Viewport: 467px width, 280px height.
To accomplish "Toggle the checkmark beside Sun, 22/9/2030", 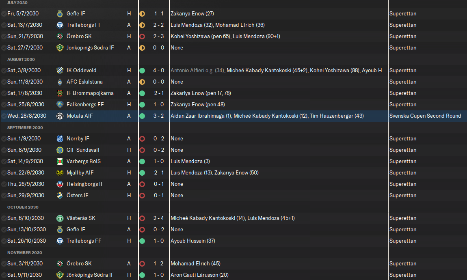I will point(4,172).
